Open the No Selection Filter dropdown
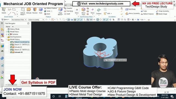The image size is (176, 99). click(19, 20)
